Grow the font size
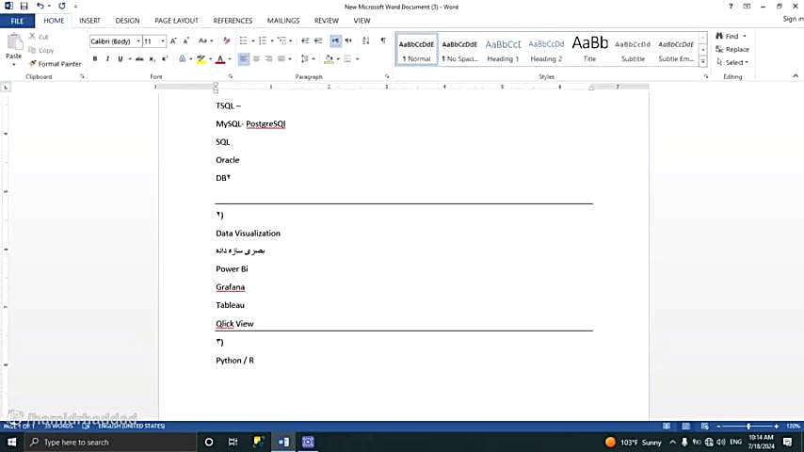Viewport: 804px width, 452px height. (x=173, y=41)
